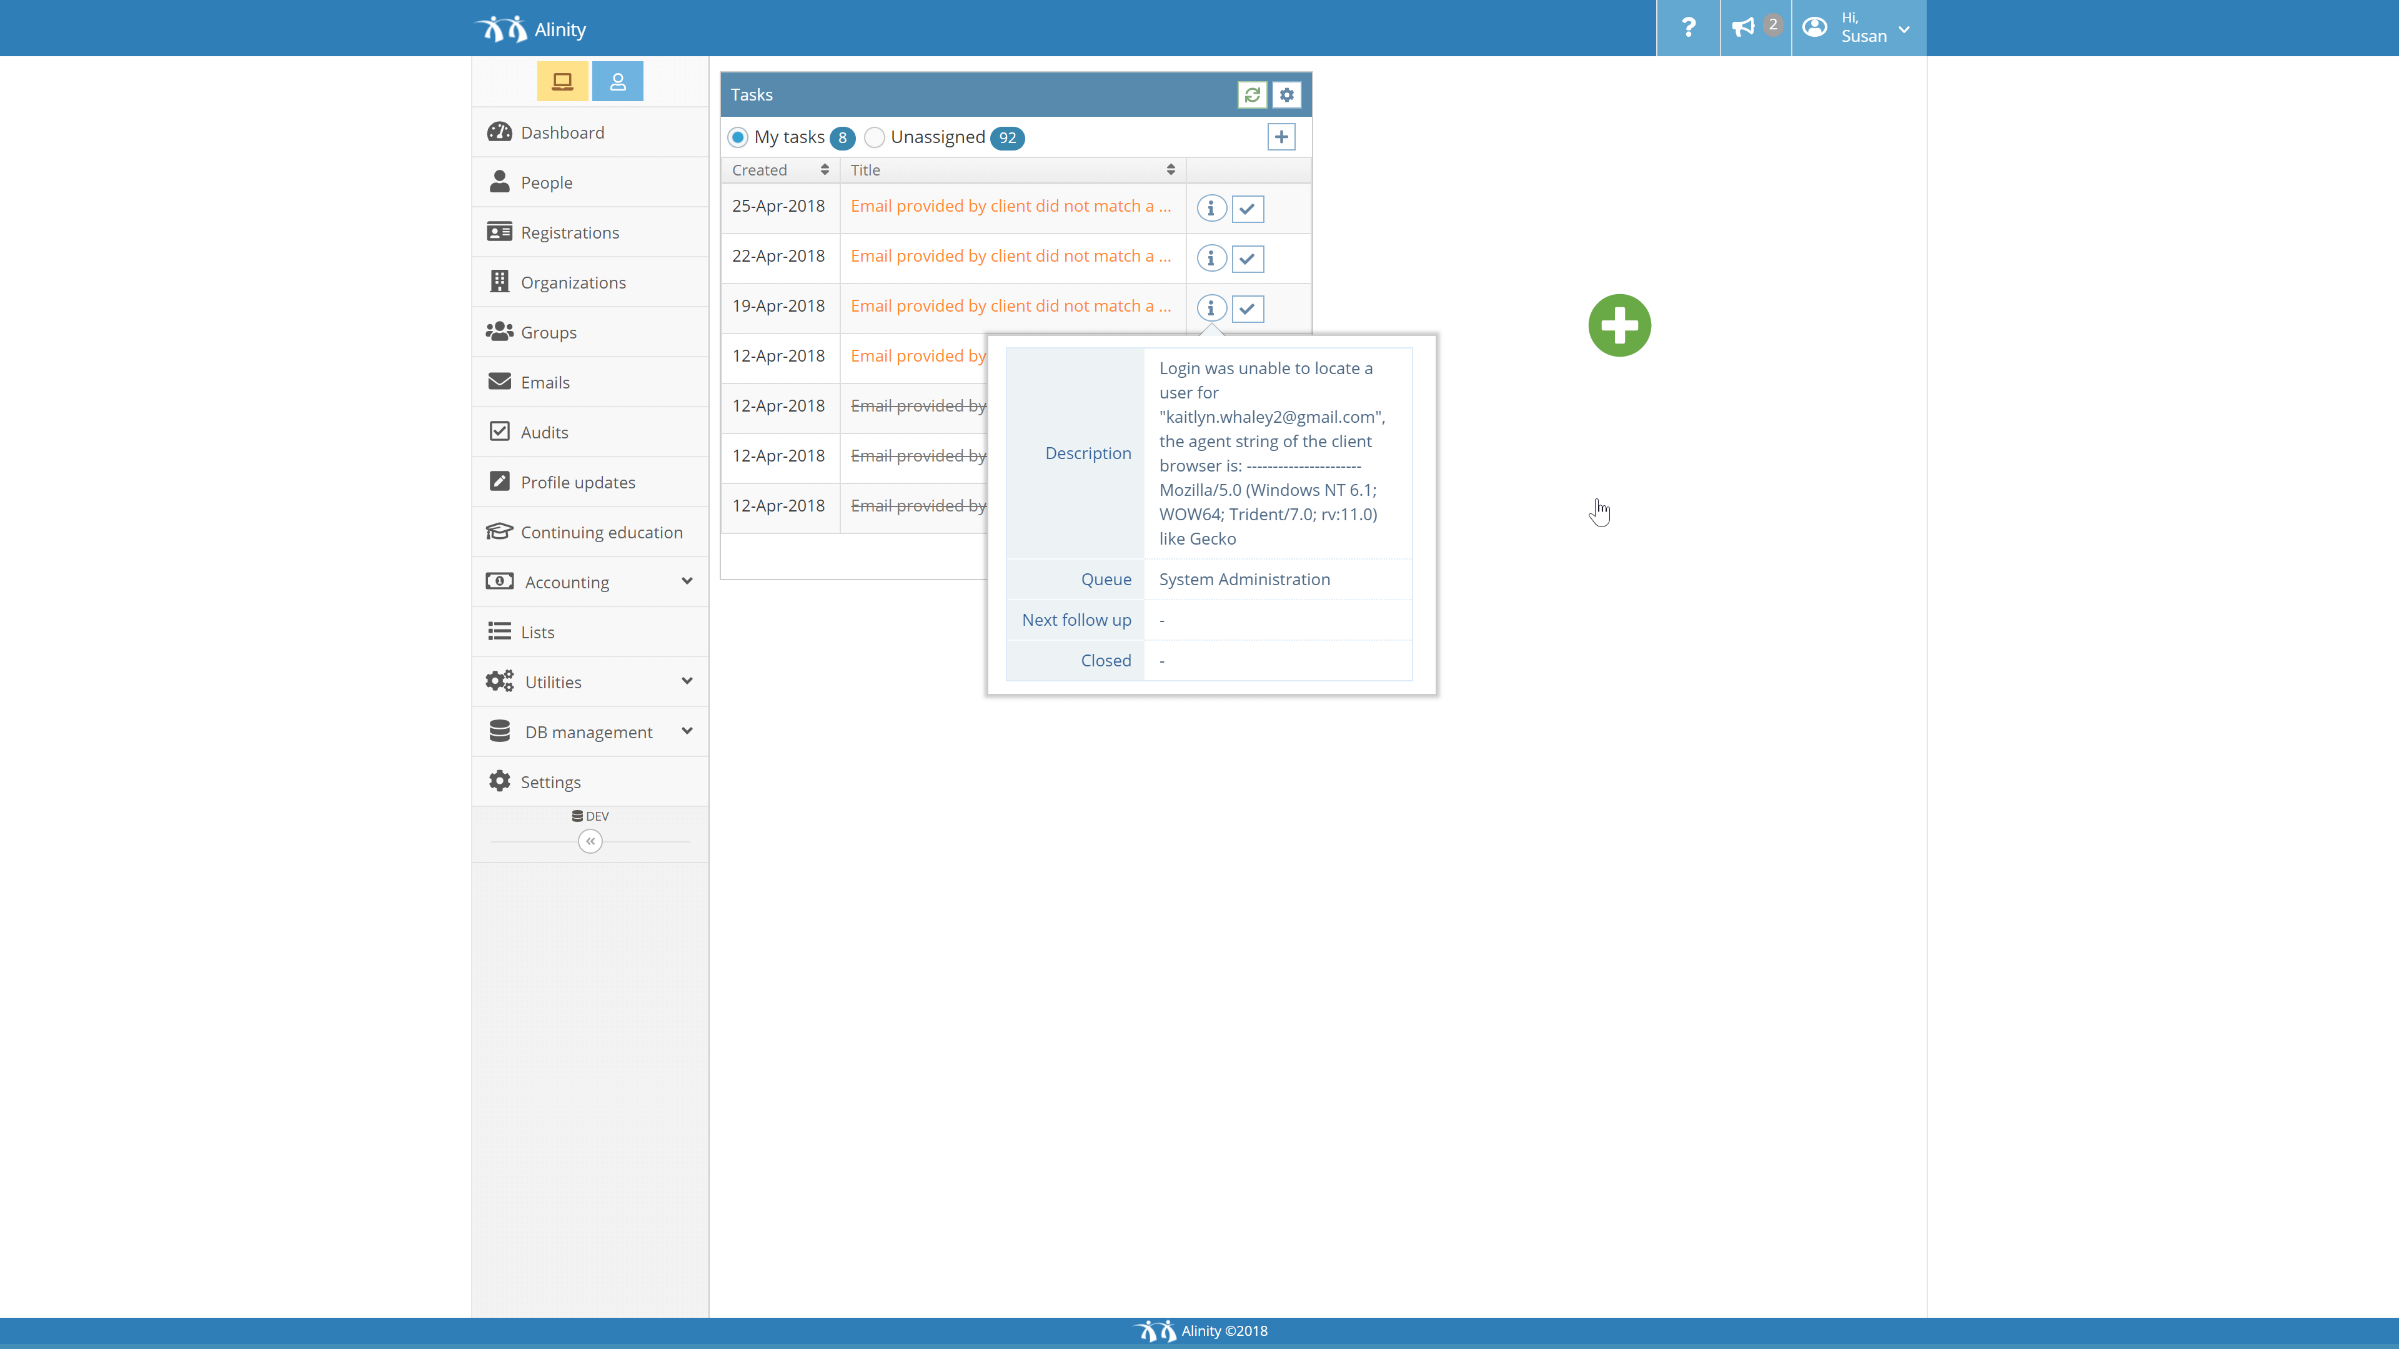Viewport: 2399px width, 1349px height.
Task: Show info for the 25-Apr-2018 task
Action: 1211,209
